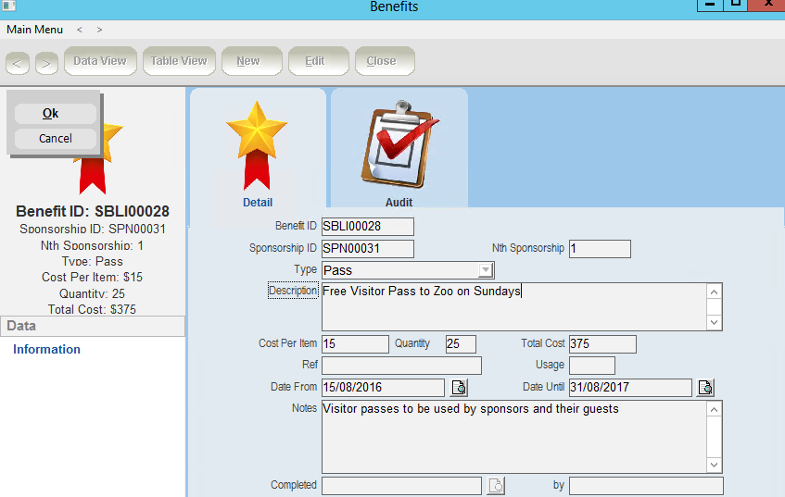Open the Main Menu
The image size is (785, 497).
click(x=34, y=30)
